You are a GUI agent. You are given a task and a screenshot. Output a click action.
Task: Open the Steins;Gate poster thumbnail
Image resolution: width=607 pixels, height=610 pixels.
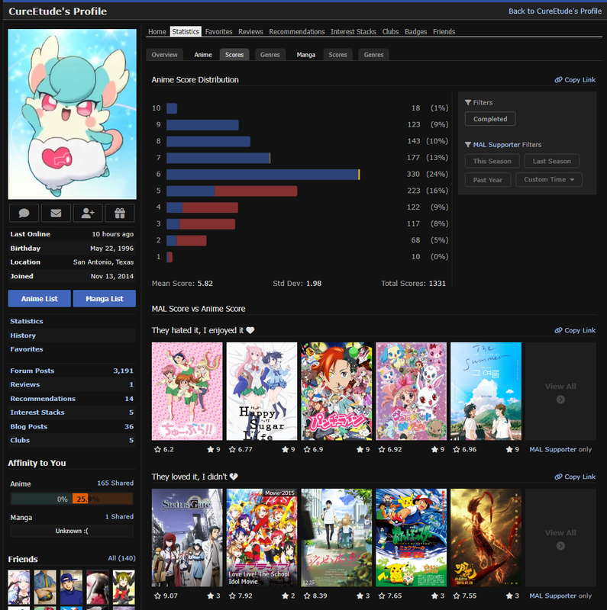(187, 538)
